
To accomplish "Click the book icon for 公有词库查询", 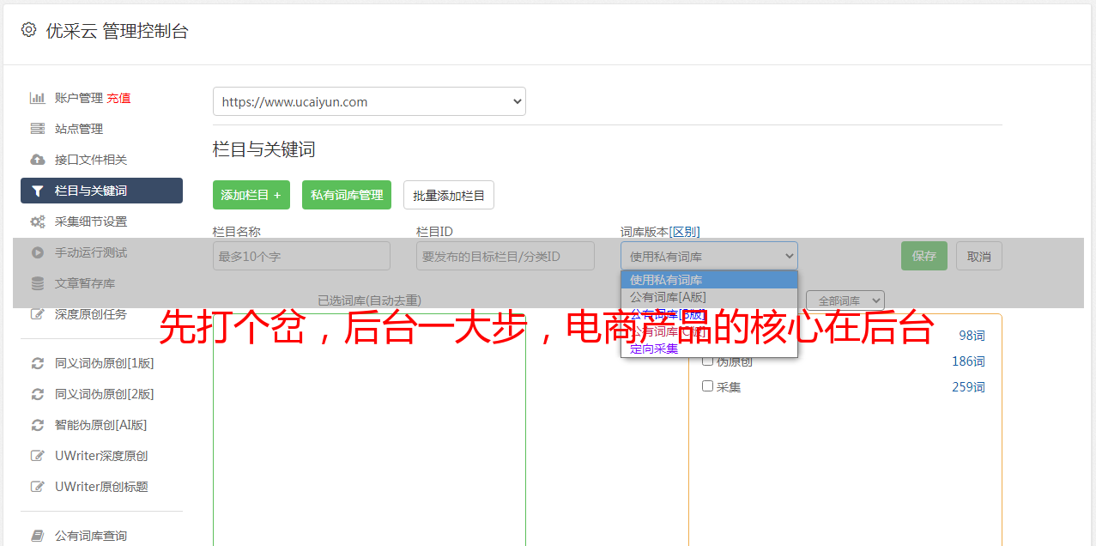I will (x=38, y=536).
